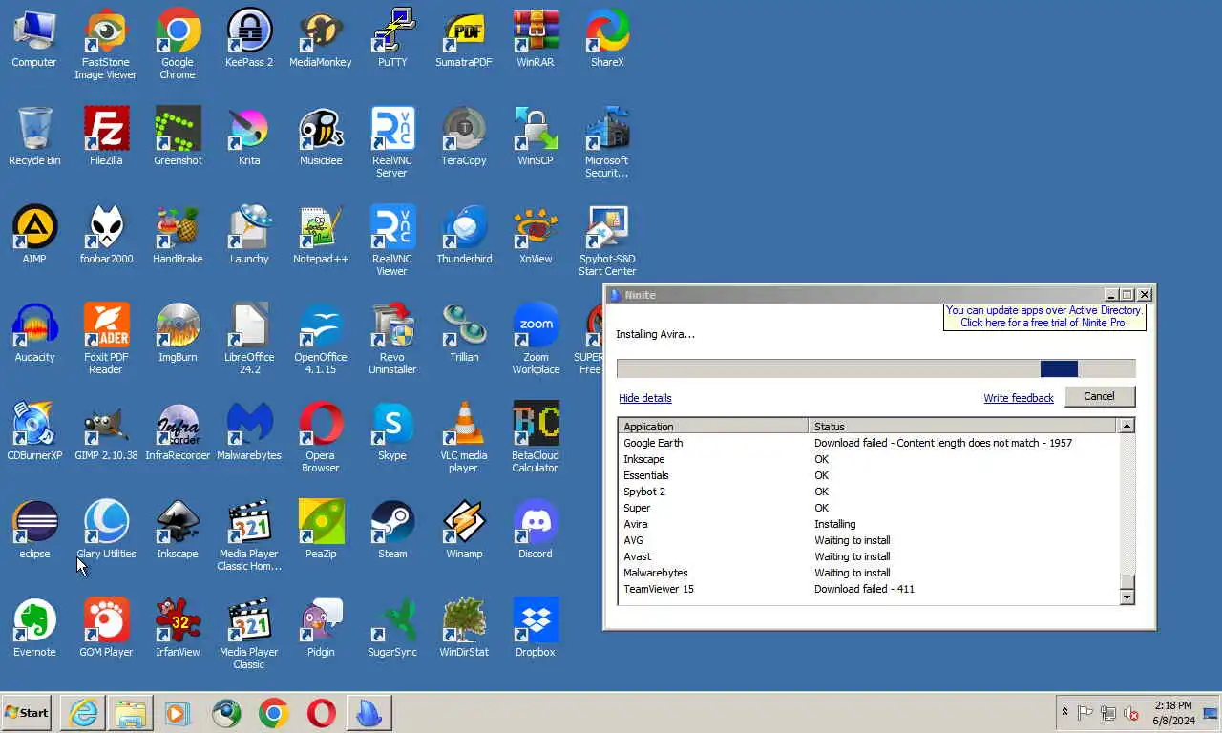Select the Discord desktop shortcut
This screenshot has width=1222, height=733.
coord(536,530)
